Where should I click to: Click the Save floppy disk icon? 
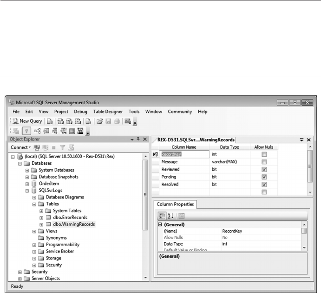(x=108, y=121)
